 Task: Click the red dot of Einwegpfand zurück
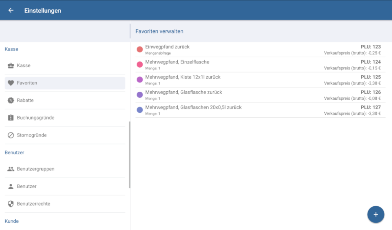140,49
